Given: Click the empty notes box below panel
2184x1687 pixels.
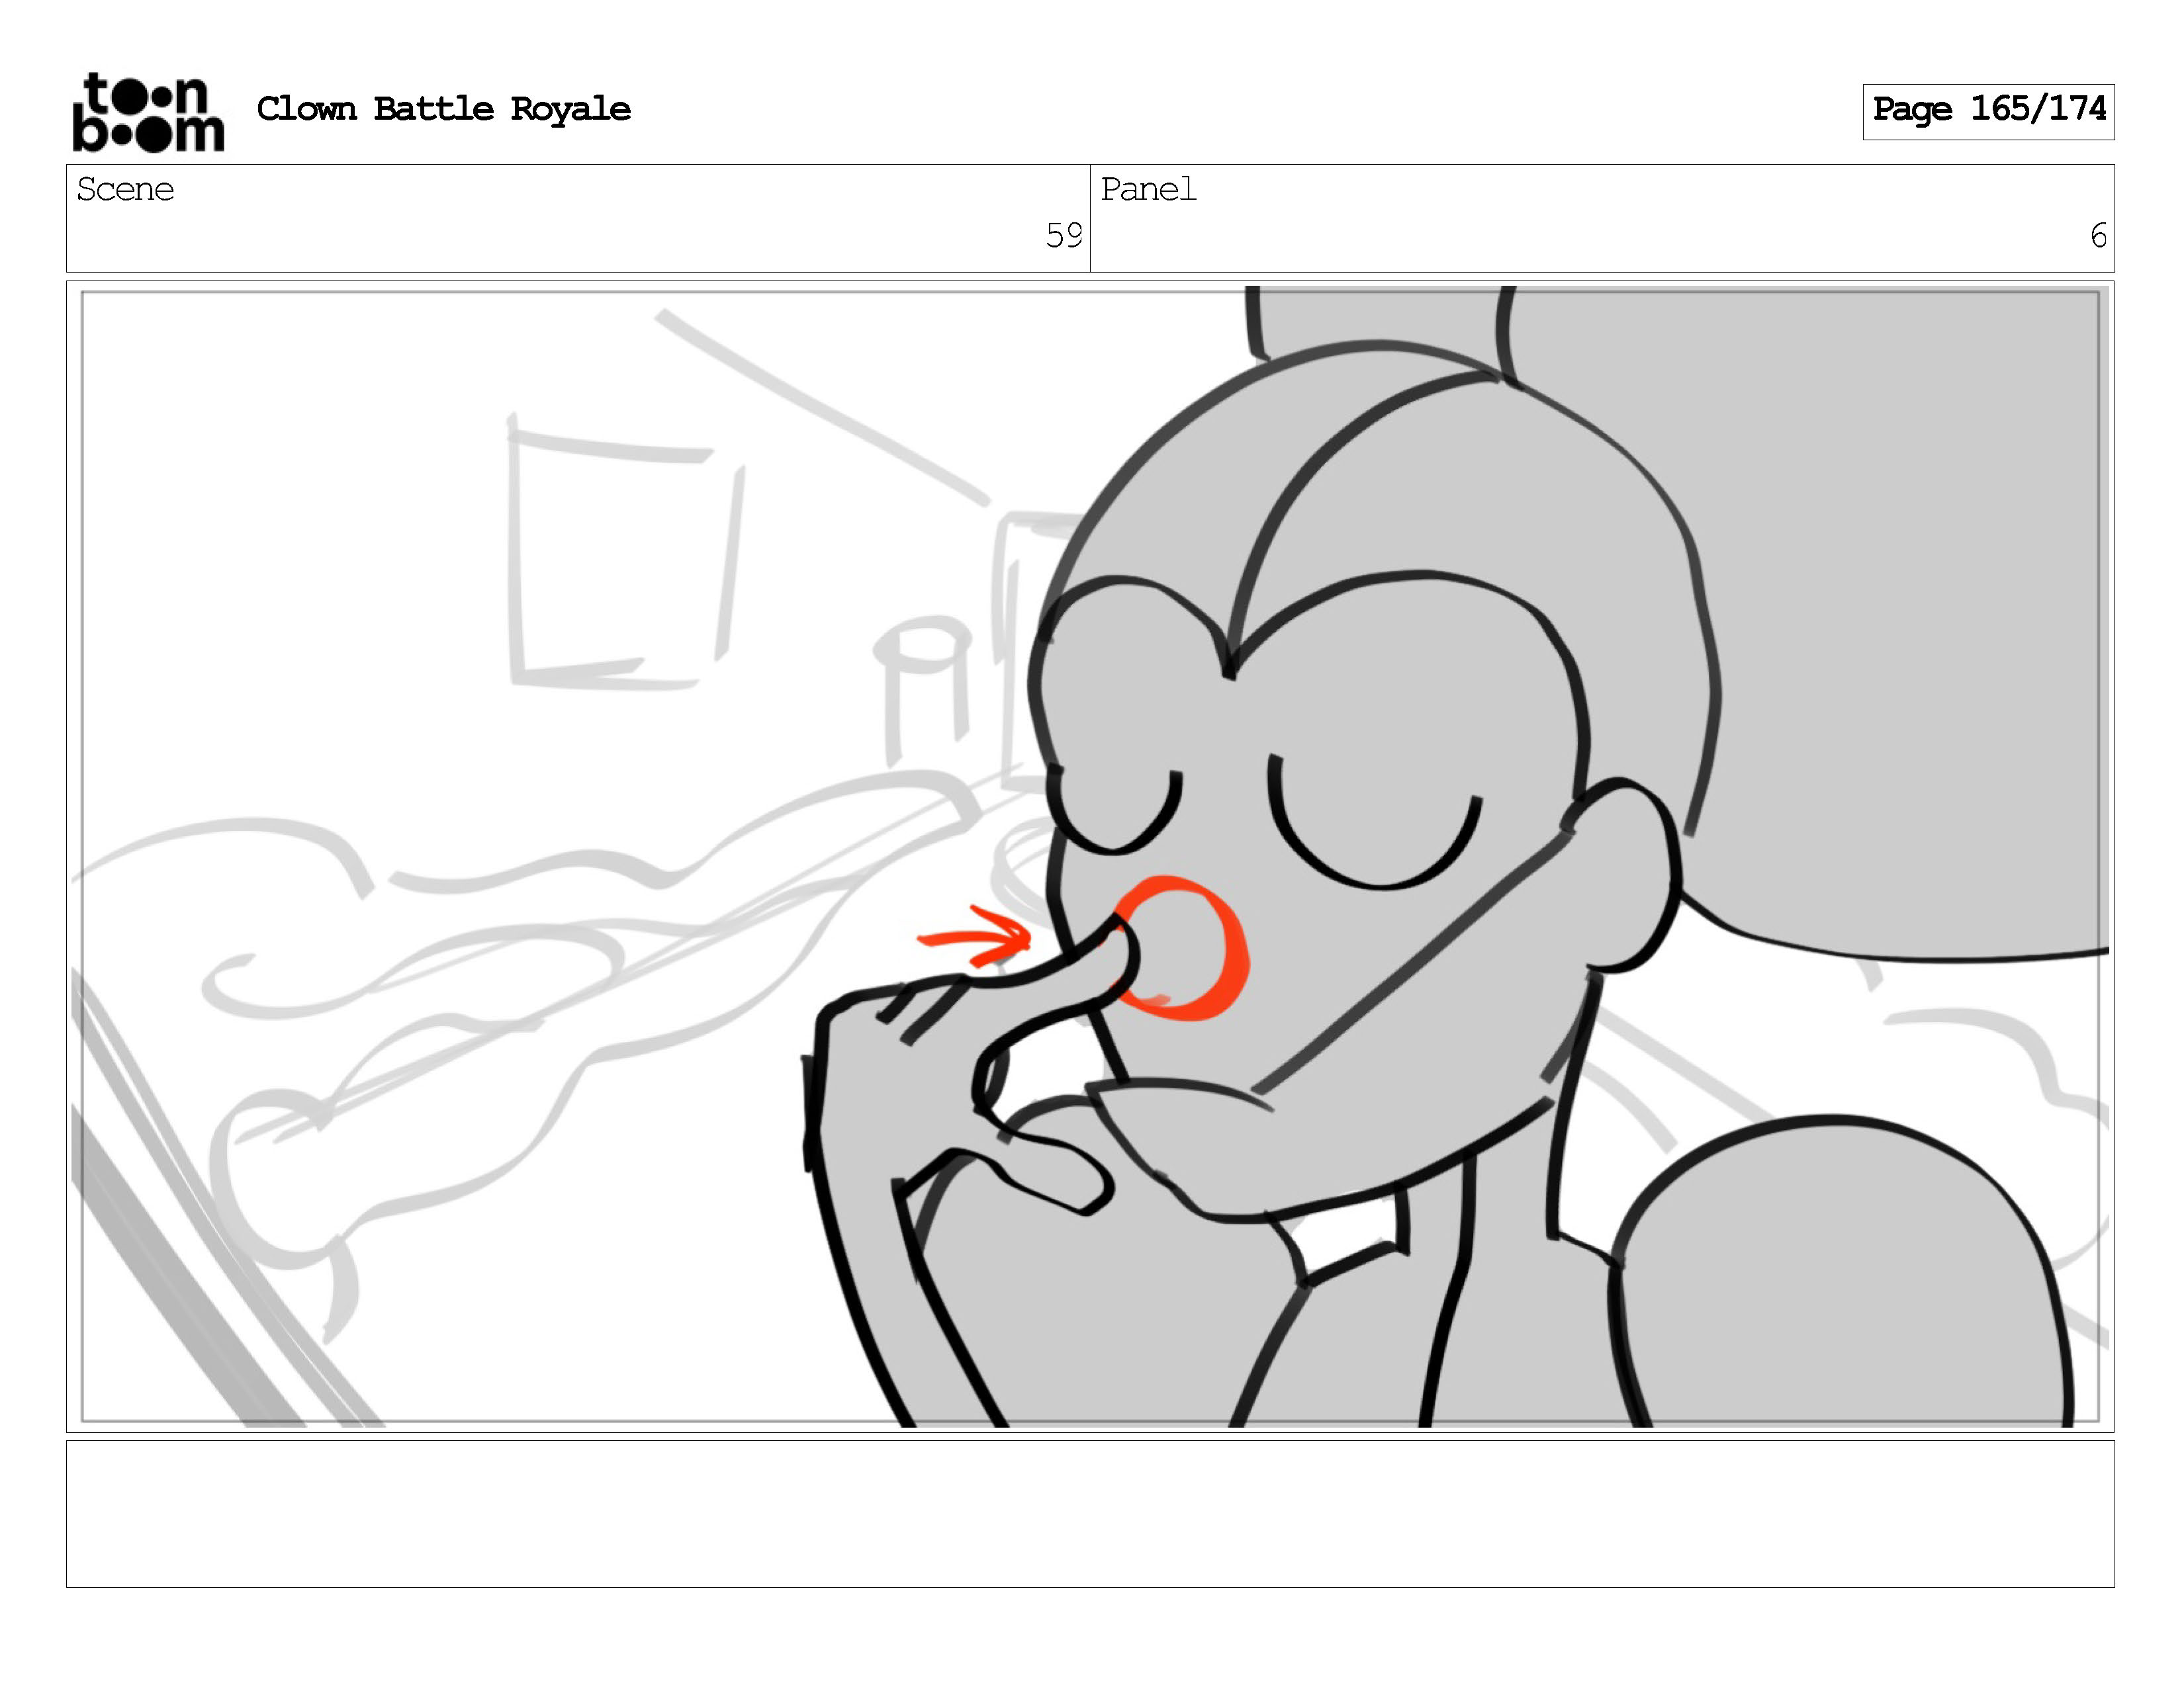Looking at the screenshot, I should point(1090,1512).
